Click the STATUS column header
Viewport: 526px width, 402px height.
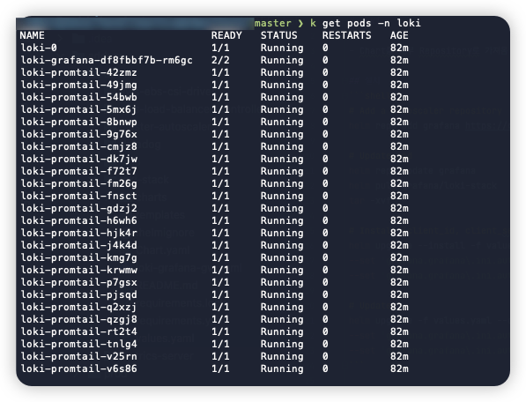(279, 35)
